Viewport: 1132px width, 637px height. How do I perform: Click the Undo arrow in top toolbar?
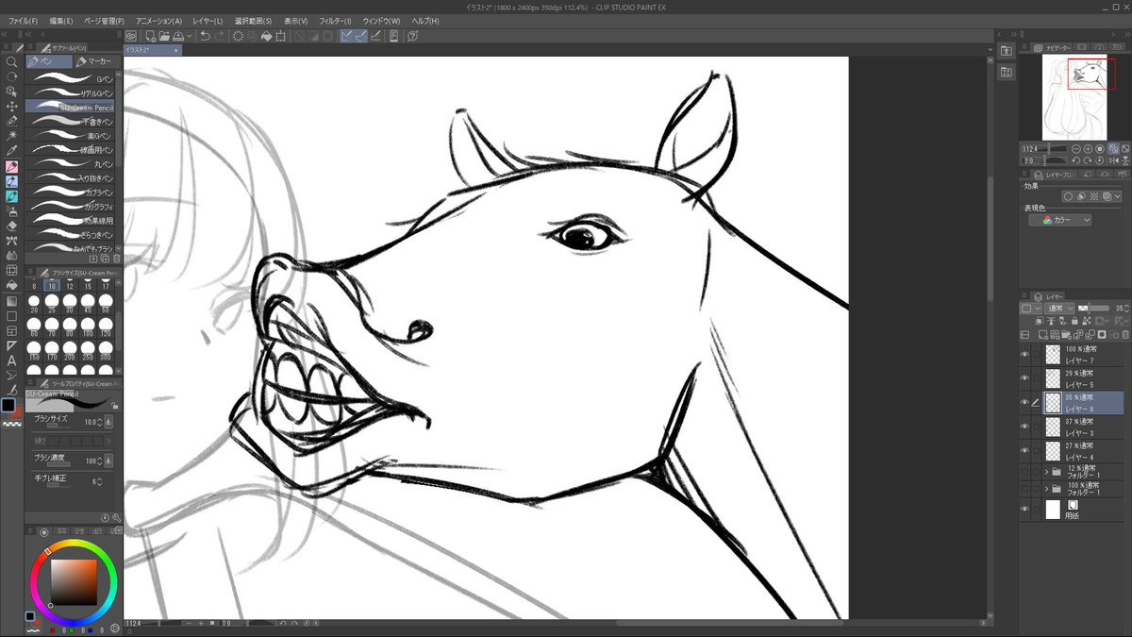(205, 36)
